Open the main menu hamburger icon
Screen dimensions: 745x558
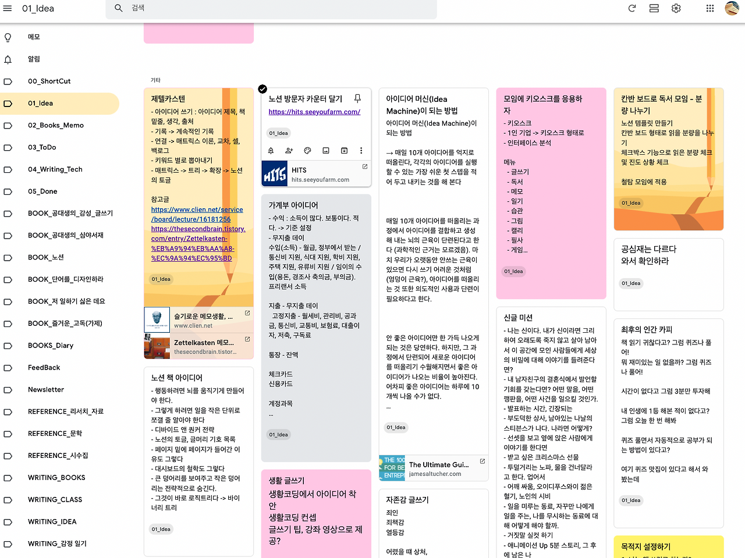click(8, 9)
